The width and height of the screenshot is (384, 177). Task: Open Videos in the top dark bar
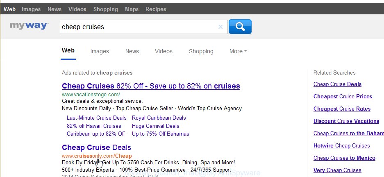tap(77, 9)
